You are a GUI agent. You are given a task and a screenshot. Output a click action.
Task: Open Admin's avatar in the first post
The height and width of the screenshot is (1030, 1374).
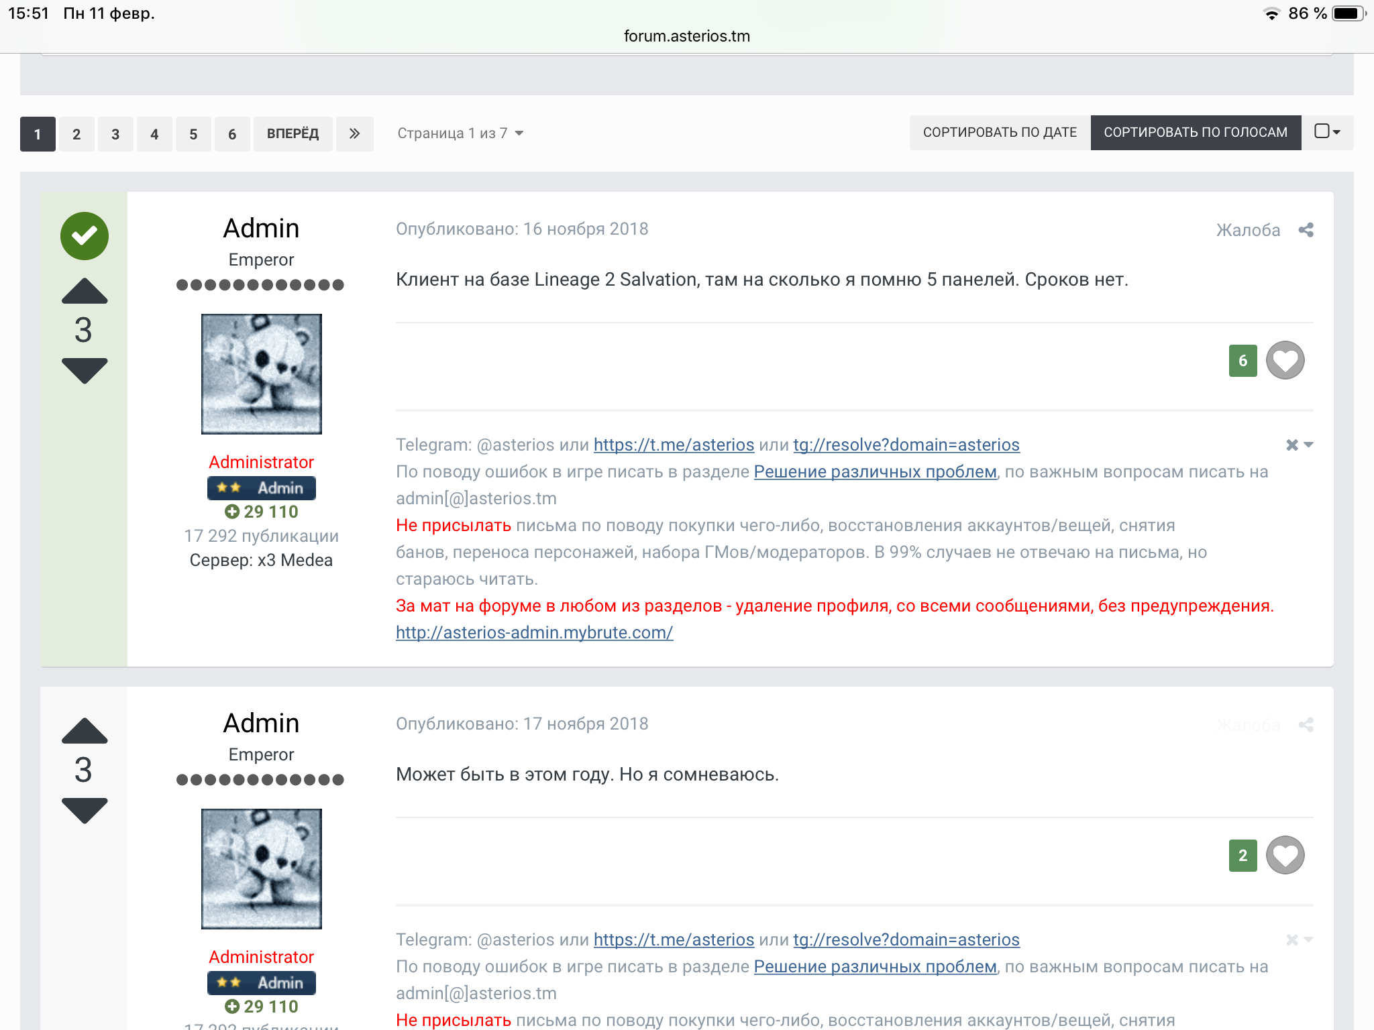click(x=262, y=374)
